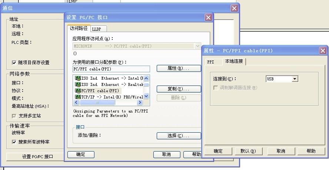Open the 应用程序访问点 MICROWIN dropdown
329x170 pixels.
pos(197,46)
